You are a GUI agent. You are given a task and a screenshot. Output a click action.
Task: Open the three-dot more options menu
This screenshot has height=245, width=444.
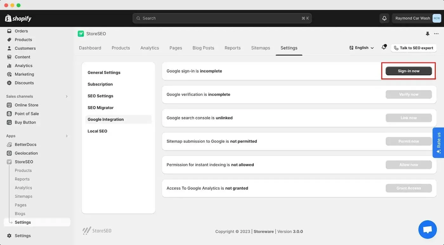[x=436, y=34]
